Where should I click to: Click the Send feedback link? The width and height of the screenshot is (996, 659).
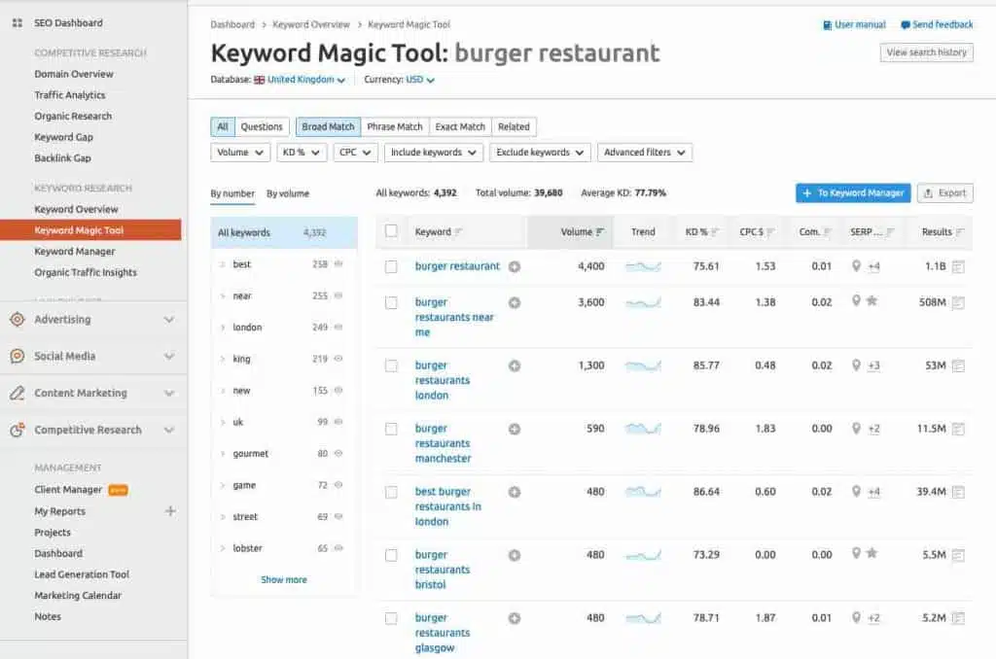tap(937, 24)
